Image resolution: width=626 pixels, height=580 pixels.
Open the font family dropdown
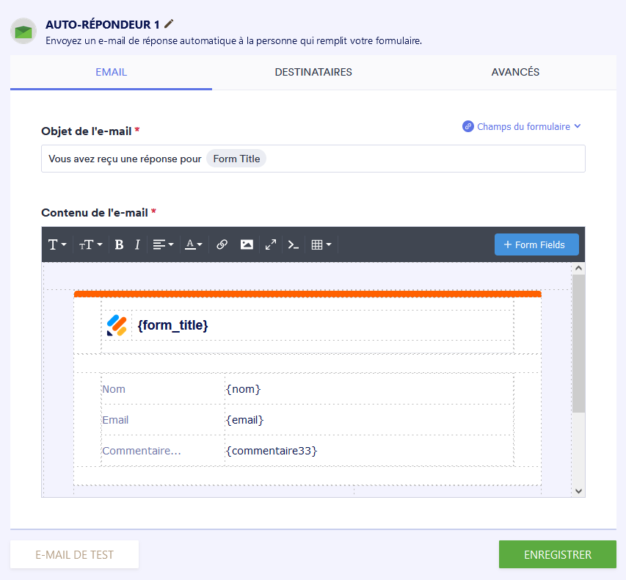coord(57,244)
